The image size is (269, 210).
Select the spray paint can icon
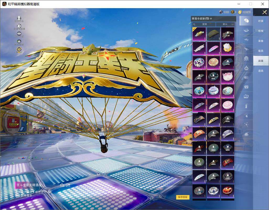[246, 106]
